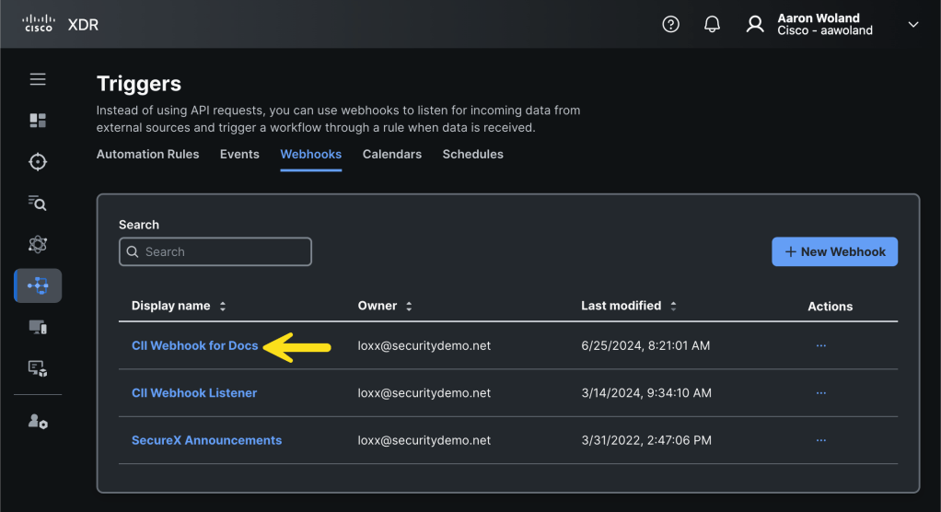Switch to the Events tab
This screenshot has height=512, width=941.
pyautogui.click(x=239, y=155)
